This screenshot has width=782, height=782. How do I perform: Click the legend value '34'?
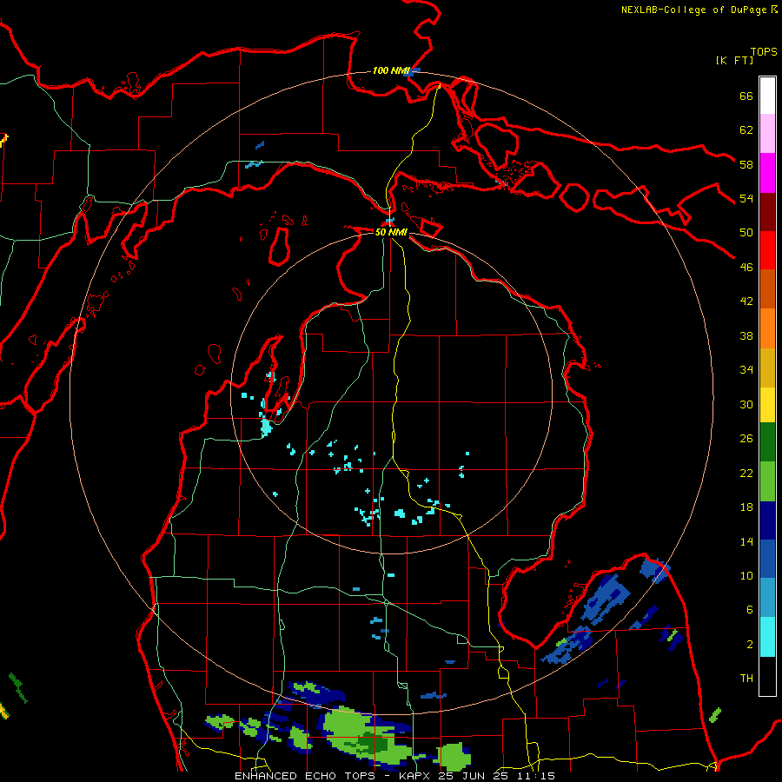coord(746,370)
